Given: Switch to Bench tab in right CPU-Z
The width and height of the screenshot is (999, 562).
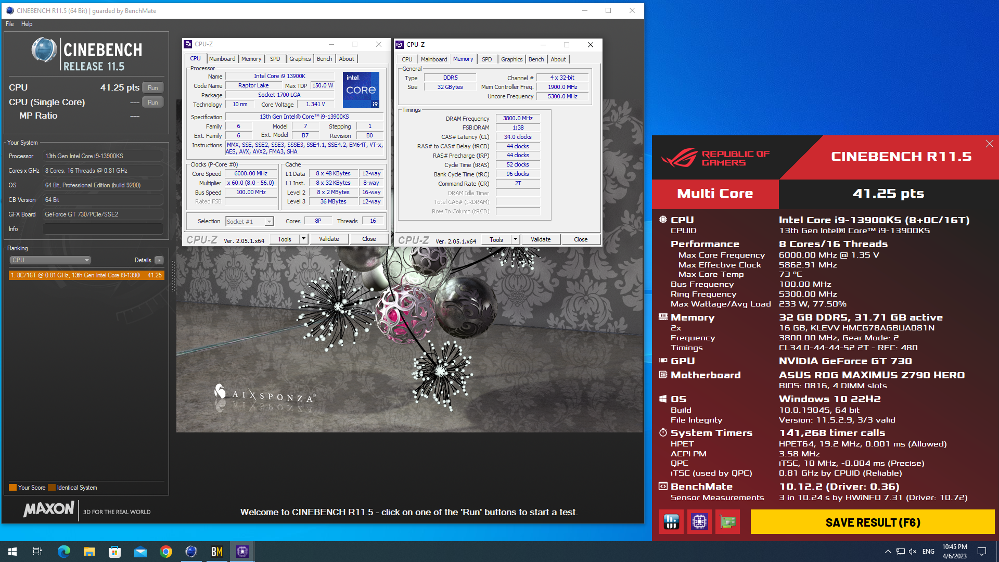Looking at the screenshot, I should 536,59.
